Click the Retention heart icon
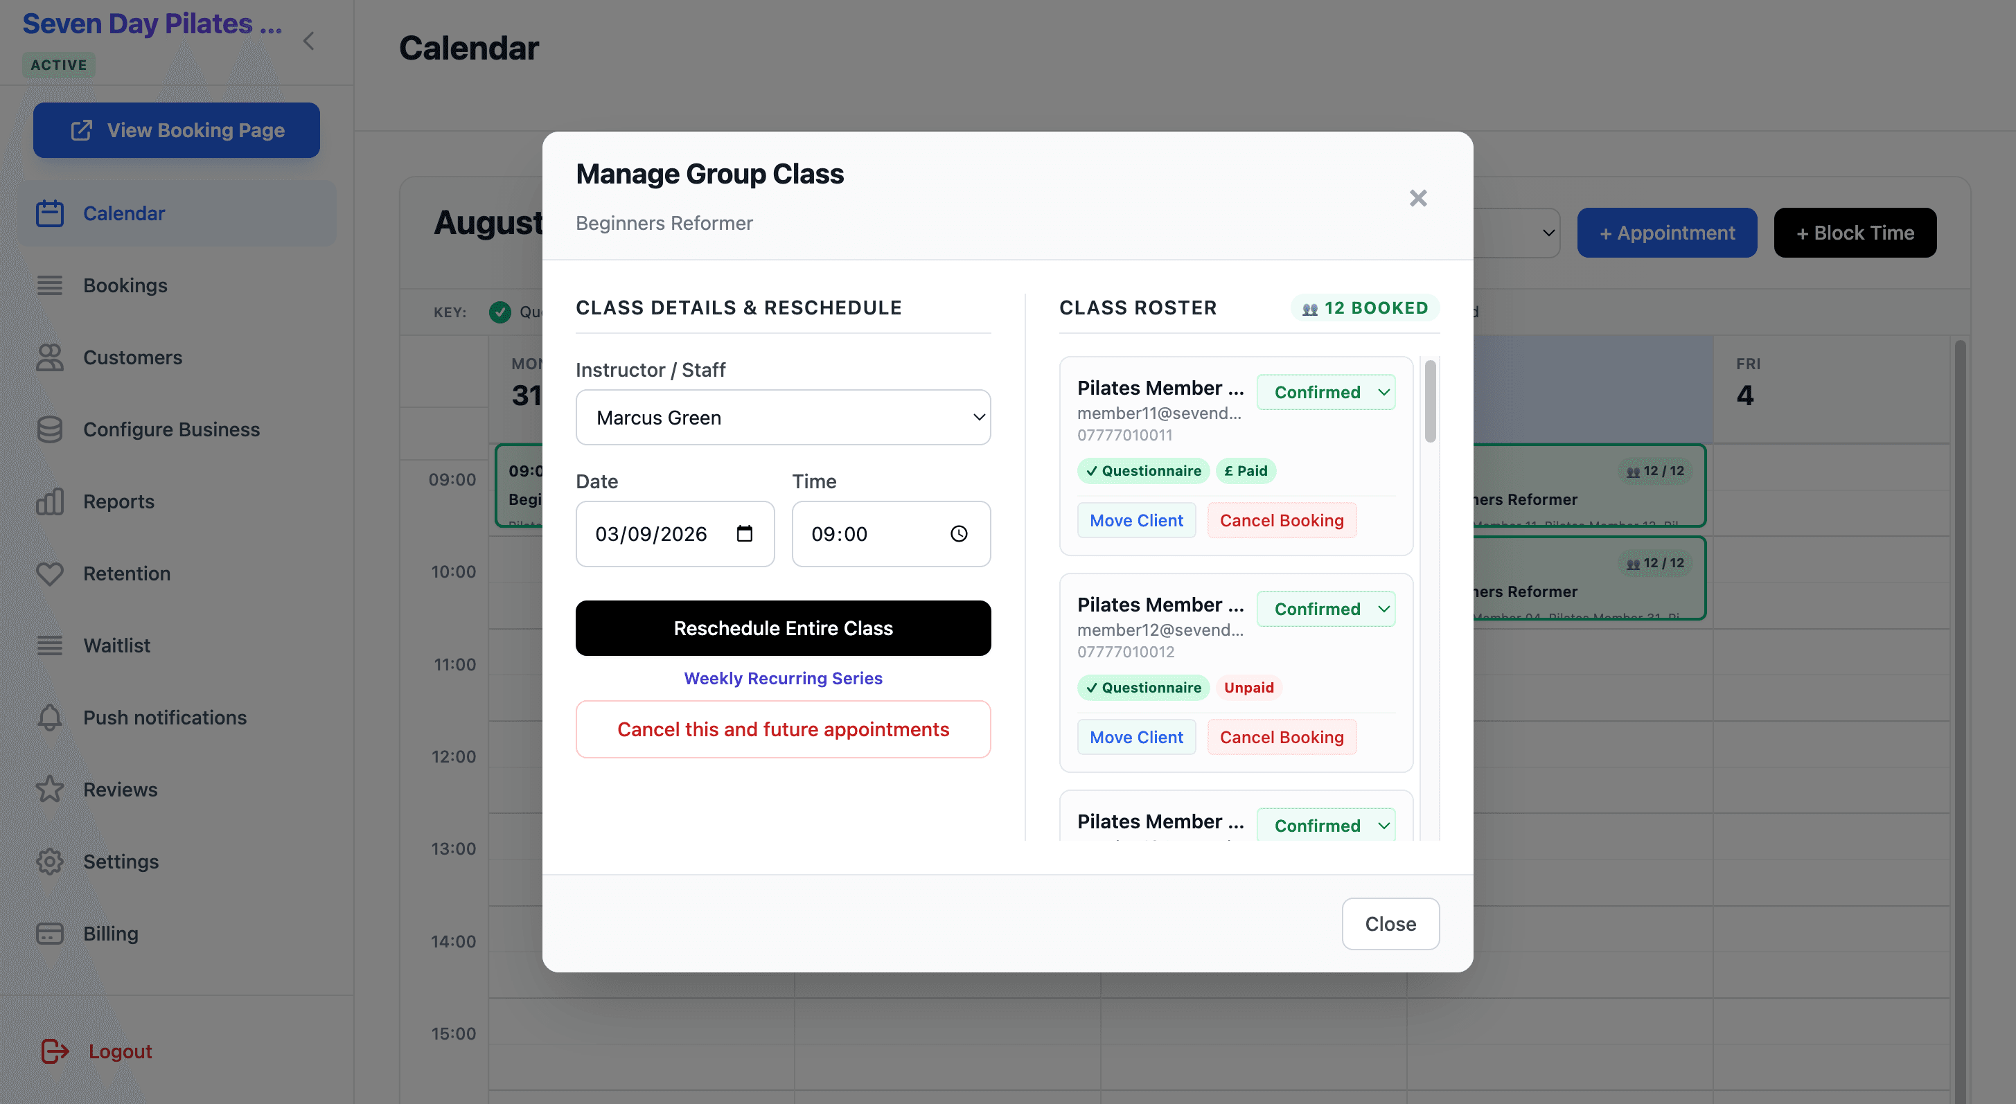2016x1104 pixels. (49, 573)
